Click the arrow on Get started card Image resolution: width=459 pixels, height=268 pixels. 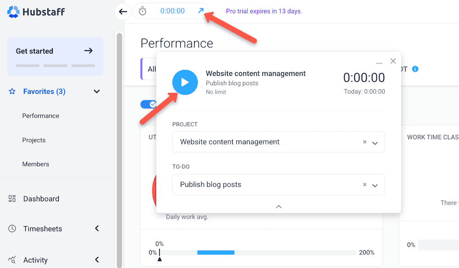[x=89, y=51]
